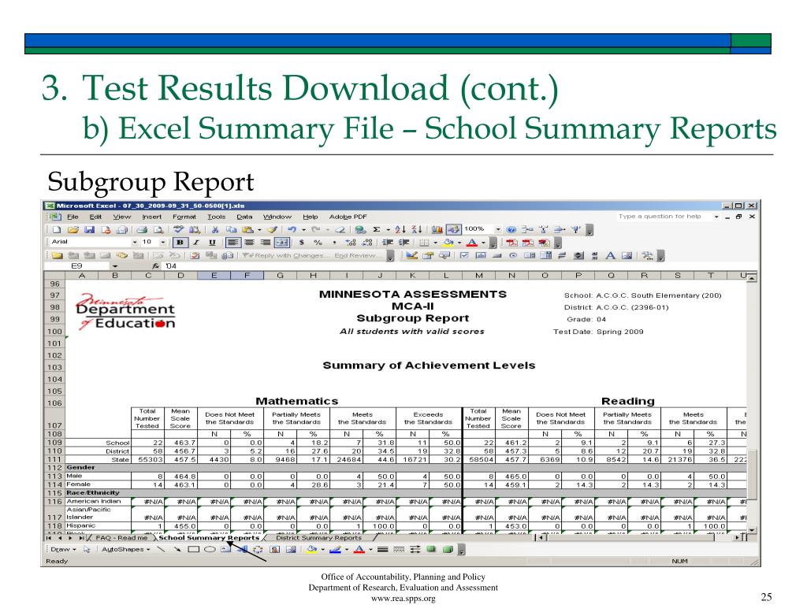Expand the Borders dropdown arrow

(435, 243)
